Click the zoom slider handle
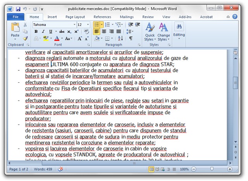Viewport: 248px width, 181px height. click(x=212, y=169)
